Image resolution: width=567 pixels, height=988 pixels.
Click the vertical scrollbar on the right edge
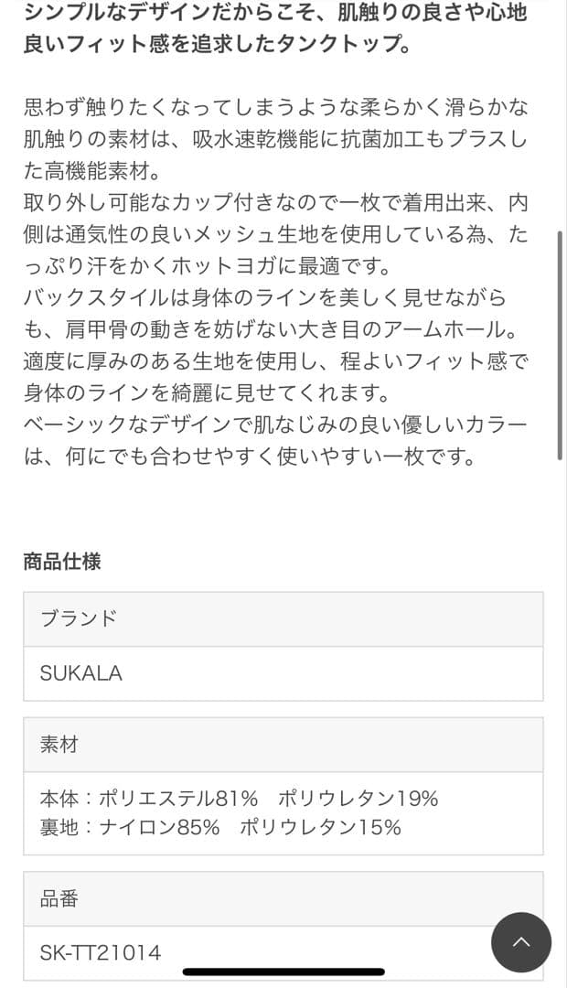(560, 345)
